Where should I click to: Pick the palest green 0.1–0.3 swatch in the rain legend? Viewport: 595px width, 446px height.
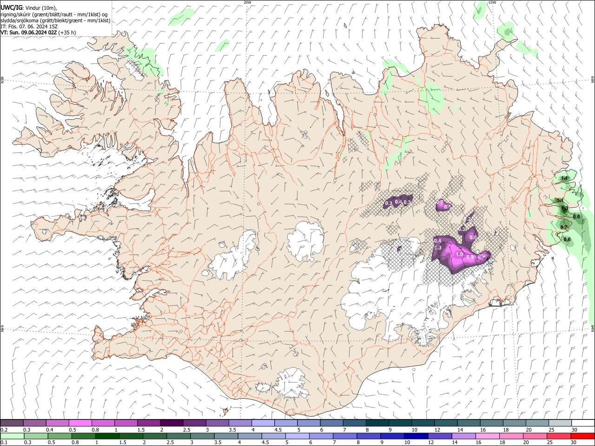pos(12,436)
